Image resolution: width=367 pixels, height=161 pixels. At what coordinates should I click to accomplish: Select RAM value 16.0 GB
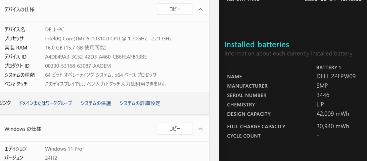tap(54, 48)
